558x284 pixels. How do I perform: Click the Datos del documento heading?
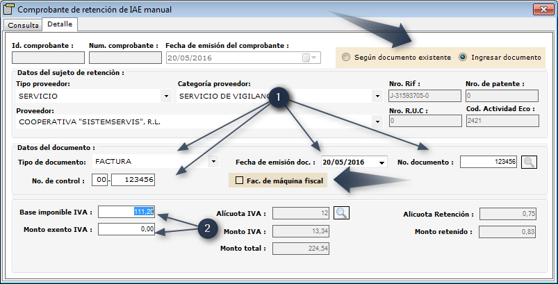click(56, 147)
